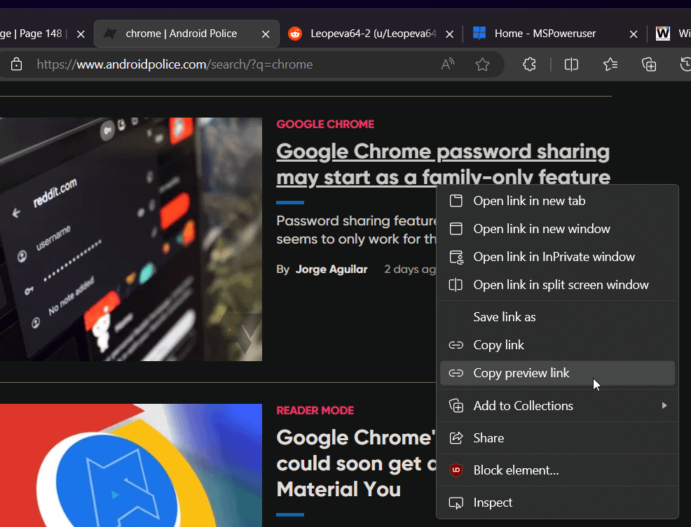691x527 pixels.
Task: Switch to chrome | Android Police tab
Action: coord(187,34)
